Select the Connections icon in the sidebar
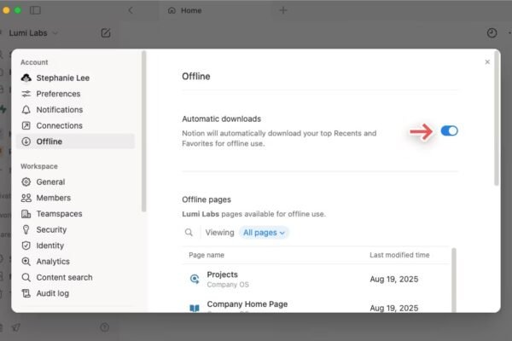512x341 pixels. (26, 126)
